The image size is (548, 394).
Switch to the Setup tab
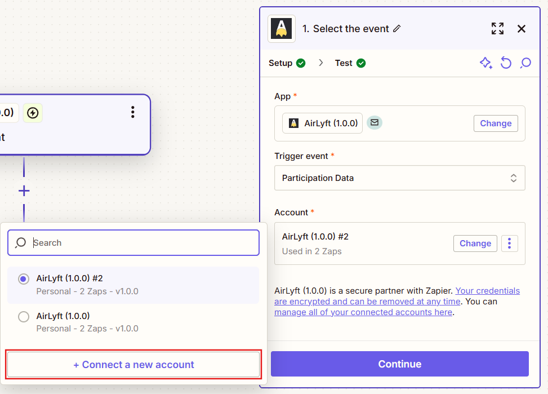287,63
